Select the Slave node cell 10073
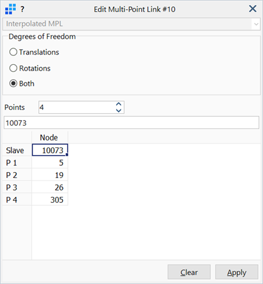 pyautogui.click(x=50, y=150)
